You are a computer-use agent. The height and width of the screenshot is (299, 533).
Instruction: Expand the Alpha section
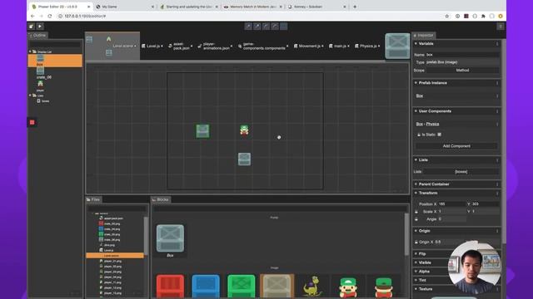pos(416,272)
